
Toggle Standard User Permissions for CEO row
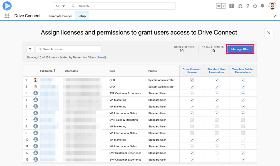click(x=217, y=80)
